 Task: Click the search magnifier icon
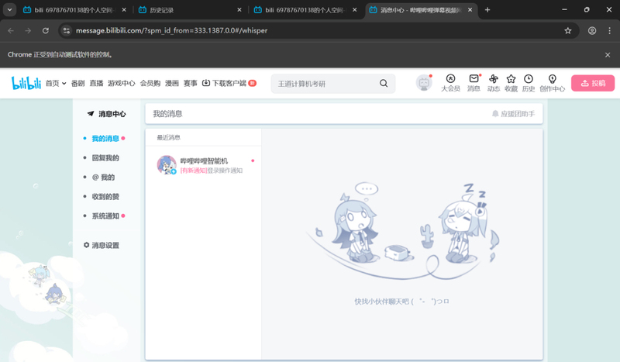click(384, 83)
